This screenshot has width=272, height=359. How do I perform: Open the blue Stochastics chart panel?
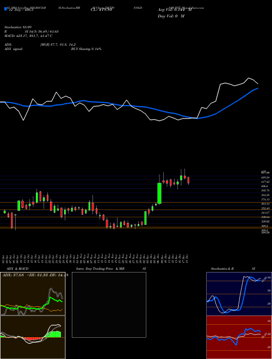point(239,294)
